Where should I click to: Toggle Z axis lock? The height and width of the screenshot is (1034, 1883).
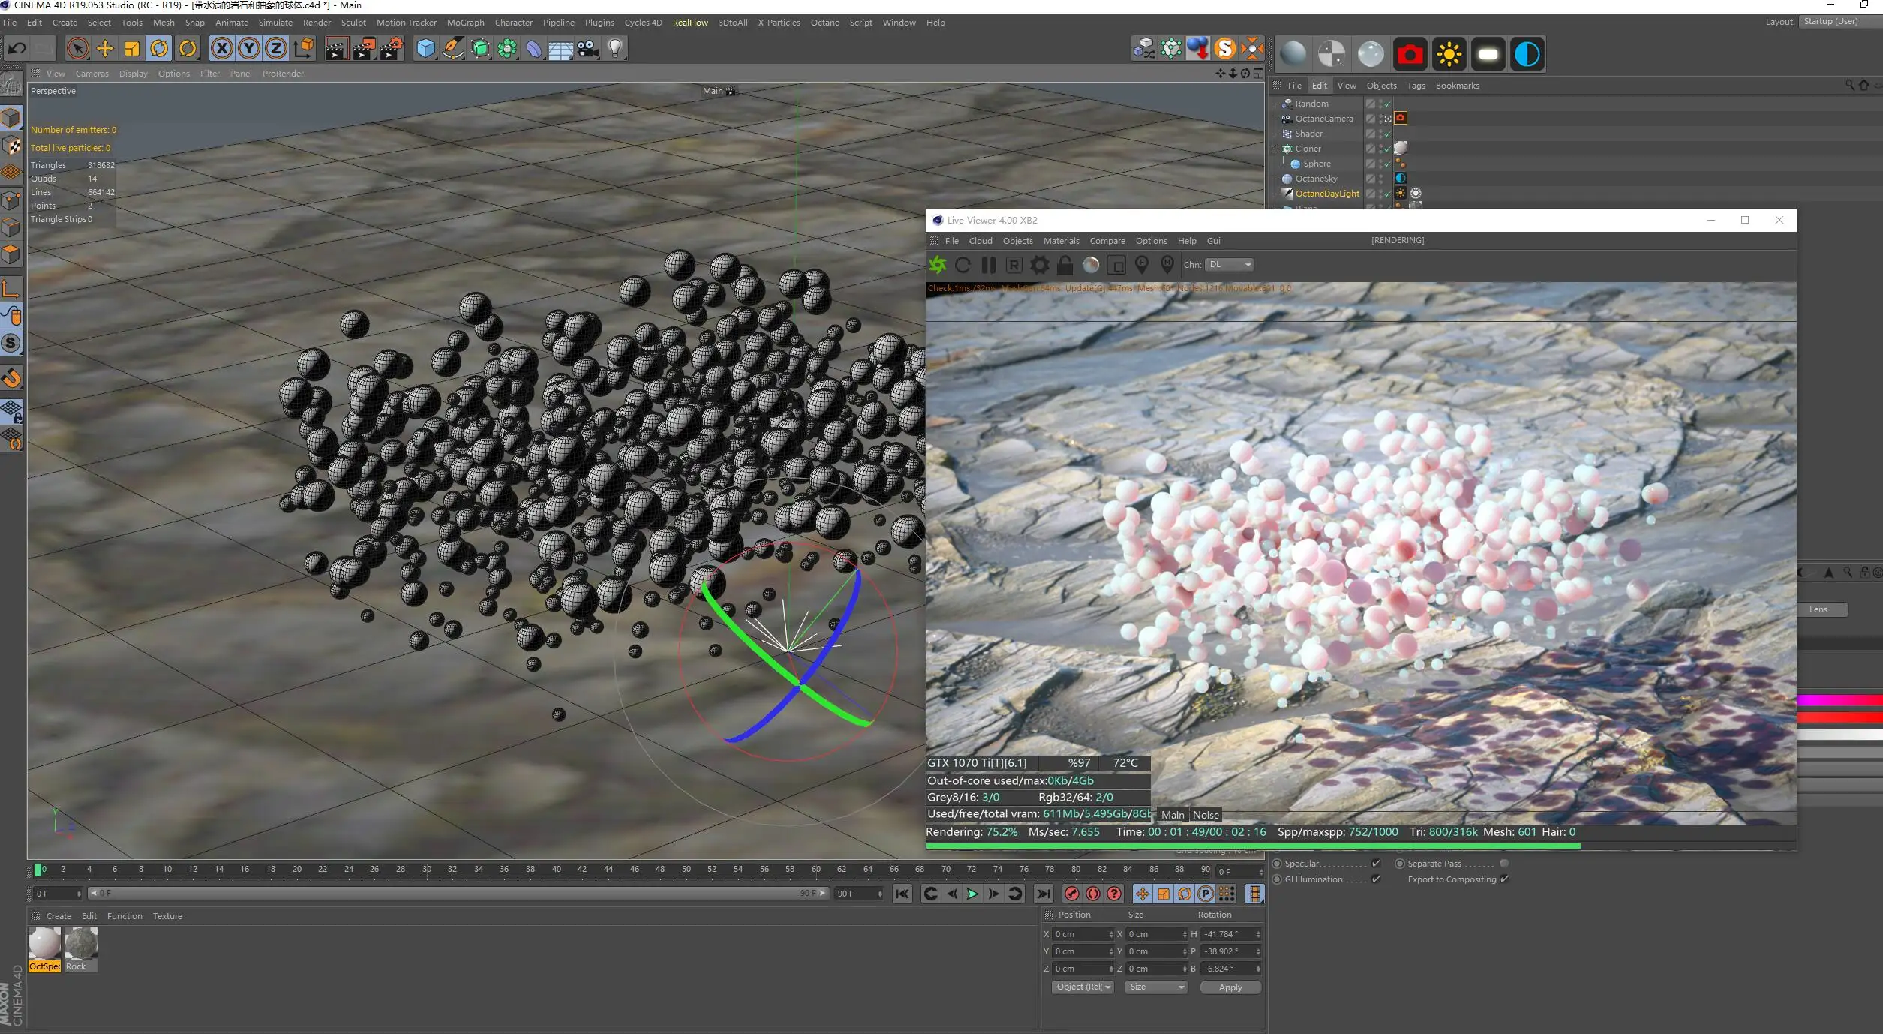pyautogui.click(x=276, y=49)
